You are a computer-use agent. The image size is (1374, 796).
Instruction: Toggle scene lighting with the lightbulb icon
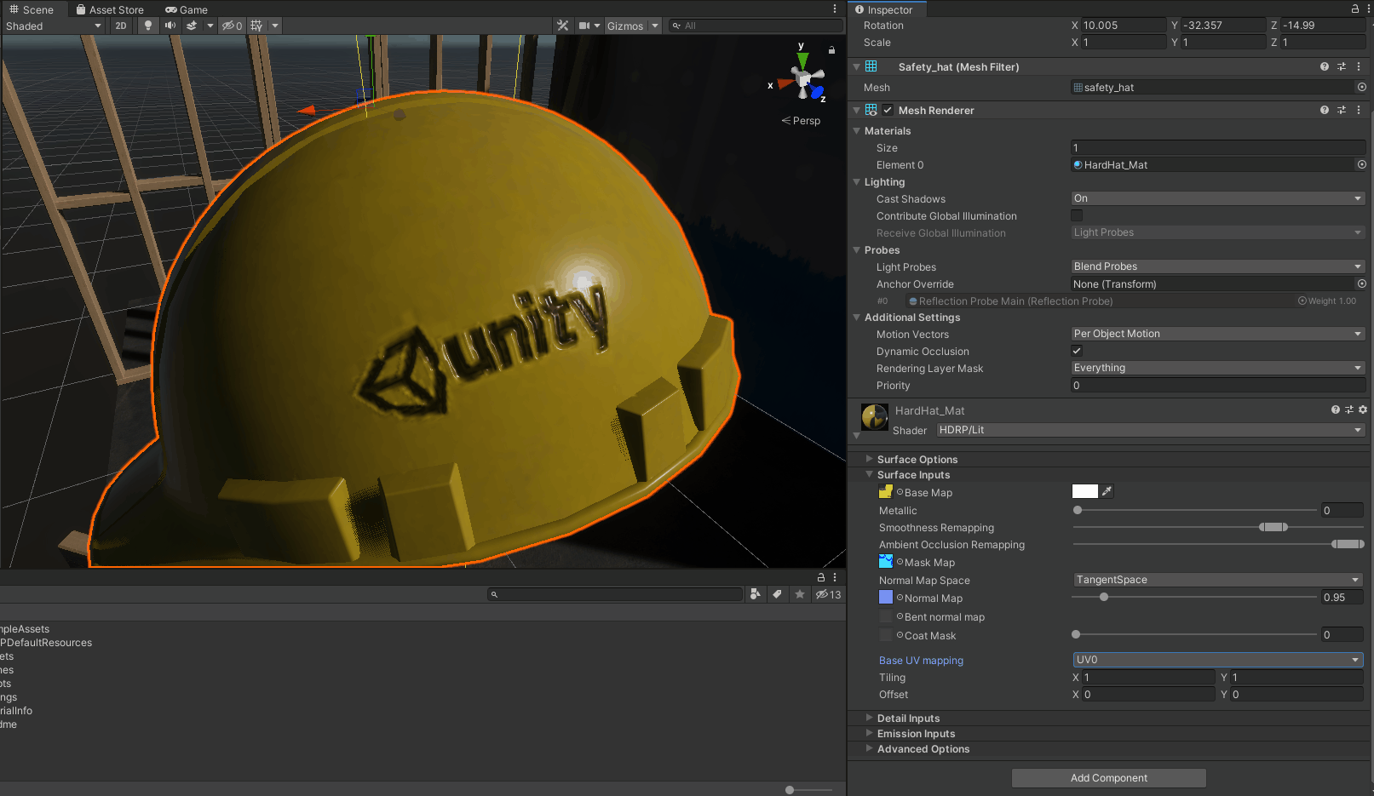point(148,26)
